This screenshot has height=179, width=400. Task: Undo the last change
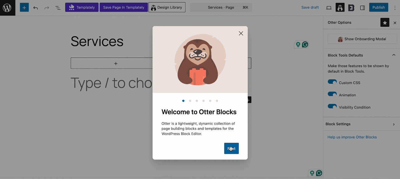pyautogui.click(x=35, y=8)
